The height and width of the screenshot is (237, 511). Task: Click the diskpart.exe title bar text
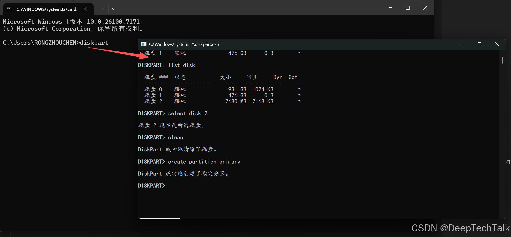(x=184, y=44)
